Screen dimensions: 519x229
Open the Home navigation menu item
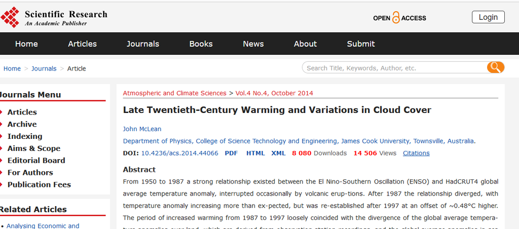coord(26,44)
